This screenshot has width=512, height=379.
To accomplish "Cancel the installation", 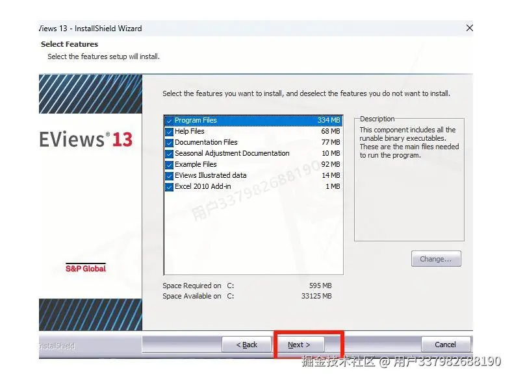I will click(x=445, y=345).
